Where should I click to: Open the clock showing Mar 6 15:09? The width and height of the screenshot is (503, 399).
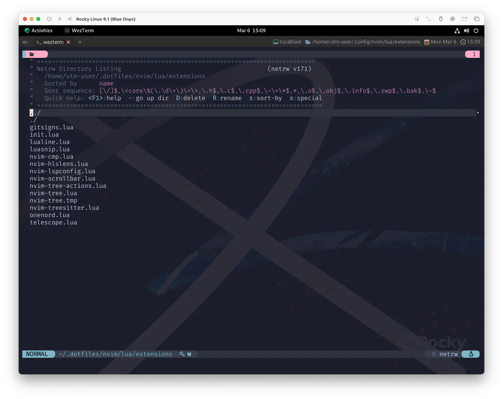pos(251,31)
